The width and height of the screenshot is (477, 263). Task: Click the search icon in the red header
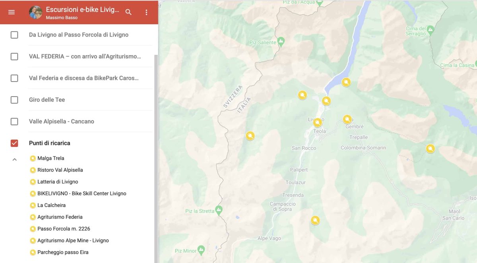pyautogui.click(x=128, y=12)
